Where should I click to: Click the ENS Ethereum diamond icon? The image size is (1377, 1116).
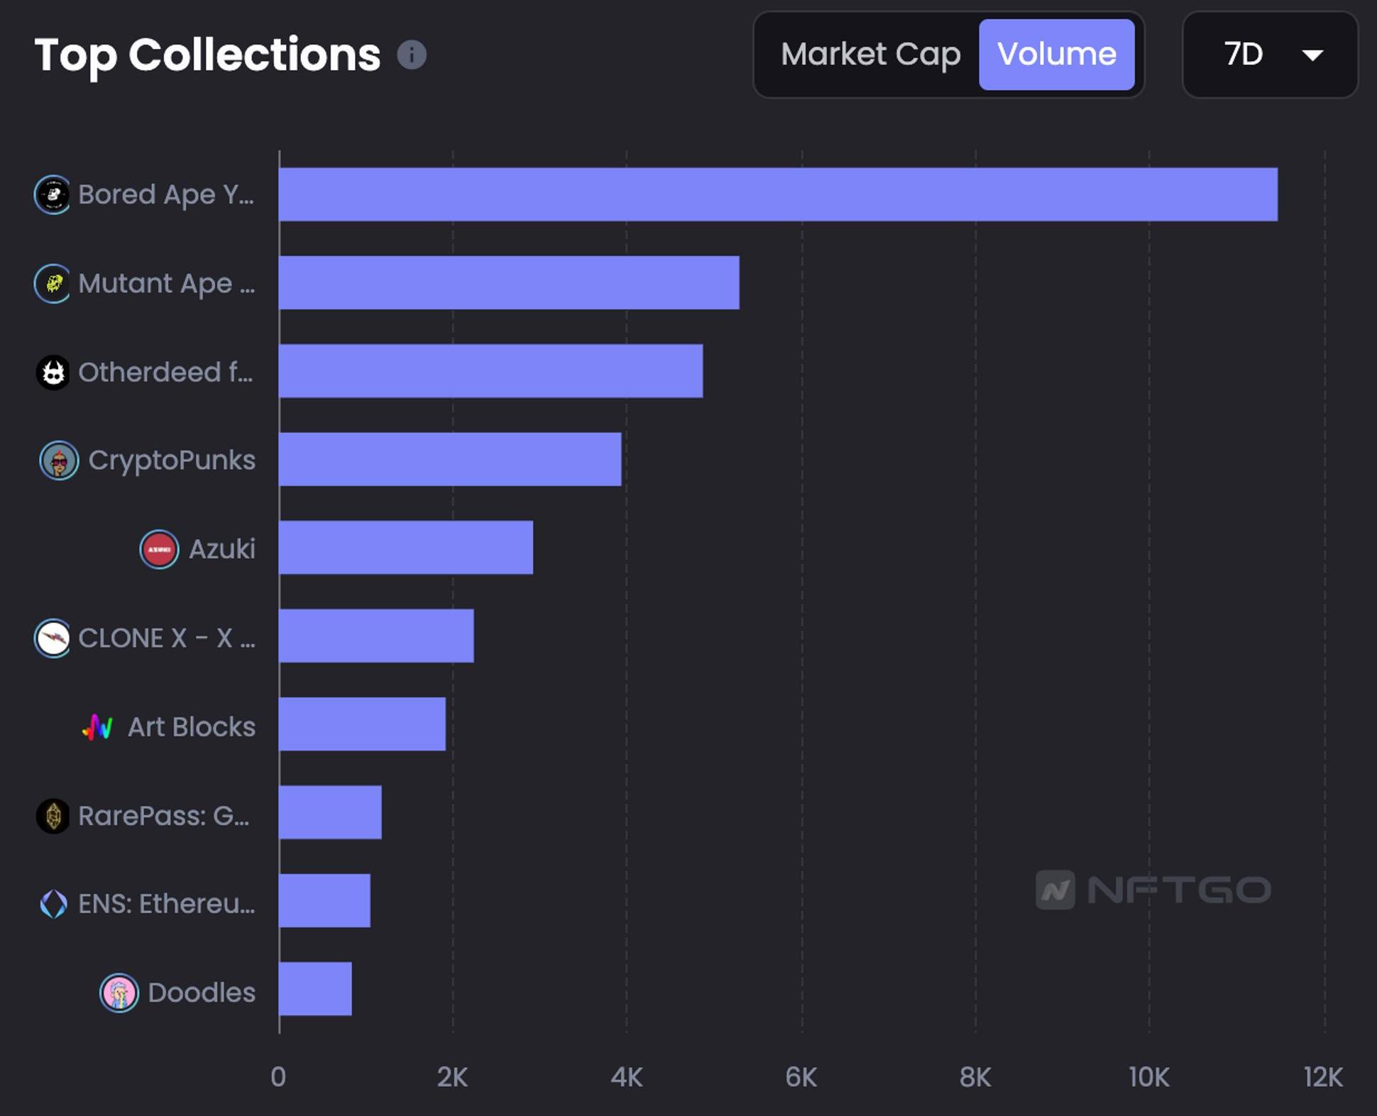click(x=53, y=904)
